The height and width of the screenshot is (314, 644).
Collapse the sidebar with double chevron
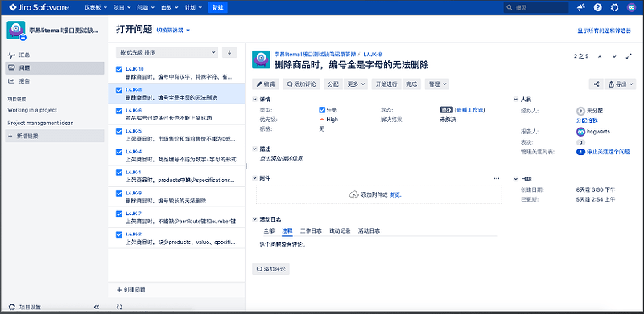click(x=97, y=307)
